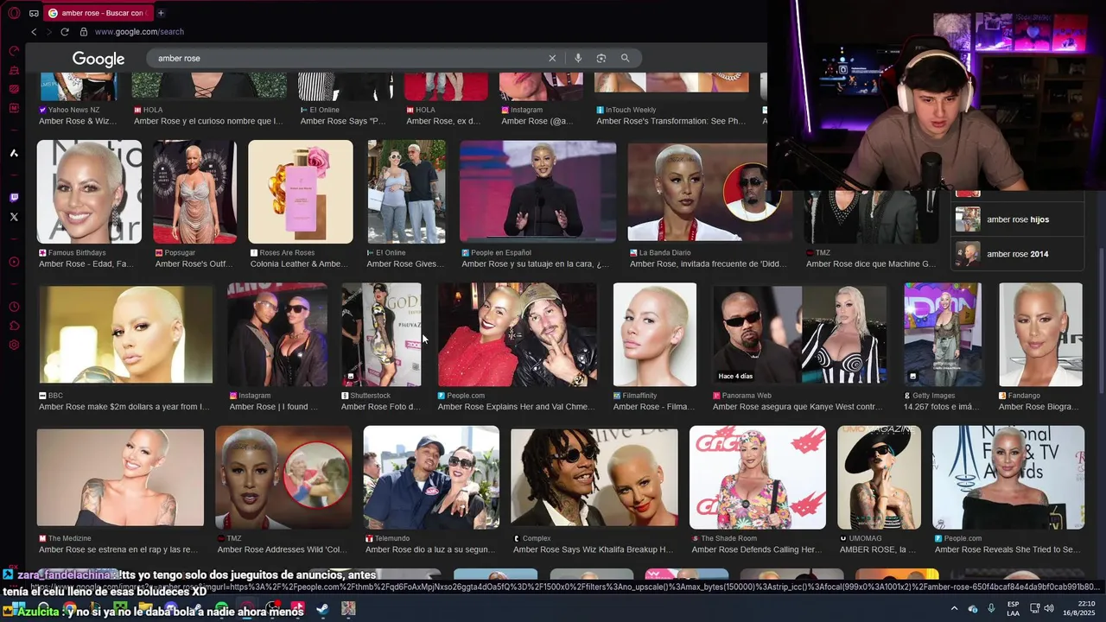Reload the page with the refresh icon

[65, 32]
